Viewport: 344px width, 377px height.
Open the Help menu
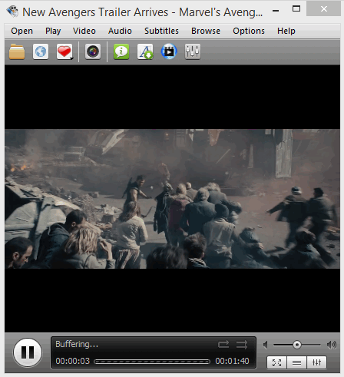pyautogui.click(x=286, y=31)
